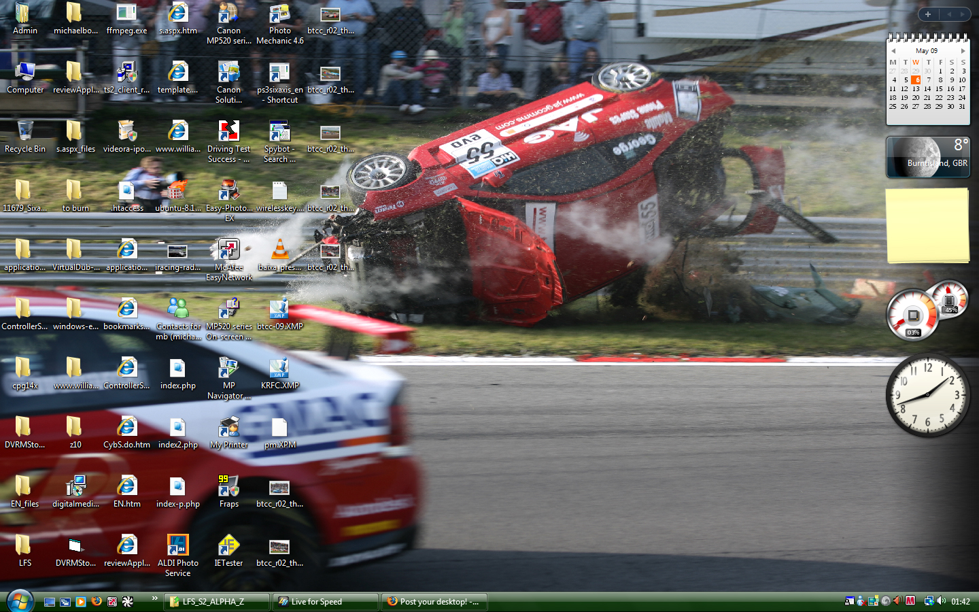Select the bookmarks HTML file icon
This screenshot has height=612, width=979.
pyautogui.click(x=126, y=315)
